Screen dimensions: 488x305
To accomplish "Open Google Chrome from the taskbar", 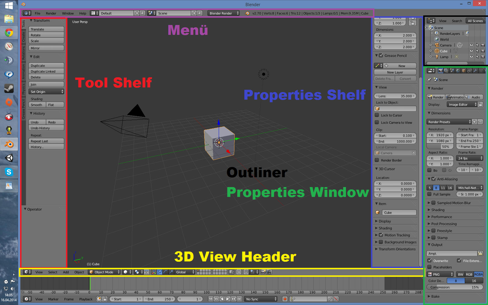I will pos(9,33).
